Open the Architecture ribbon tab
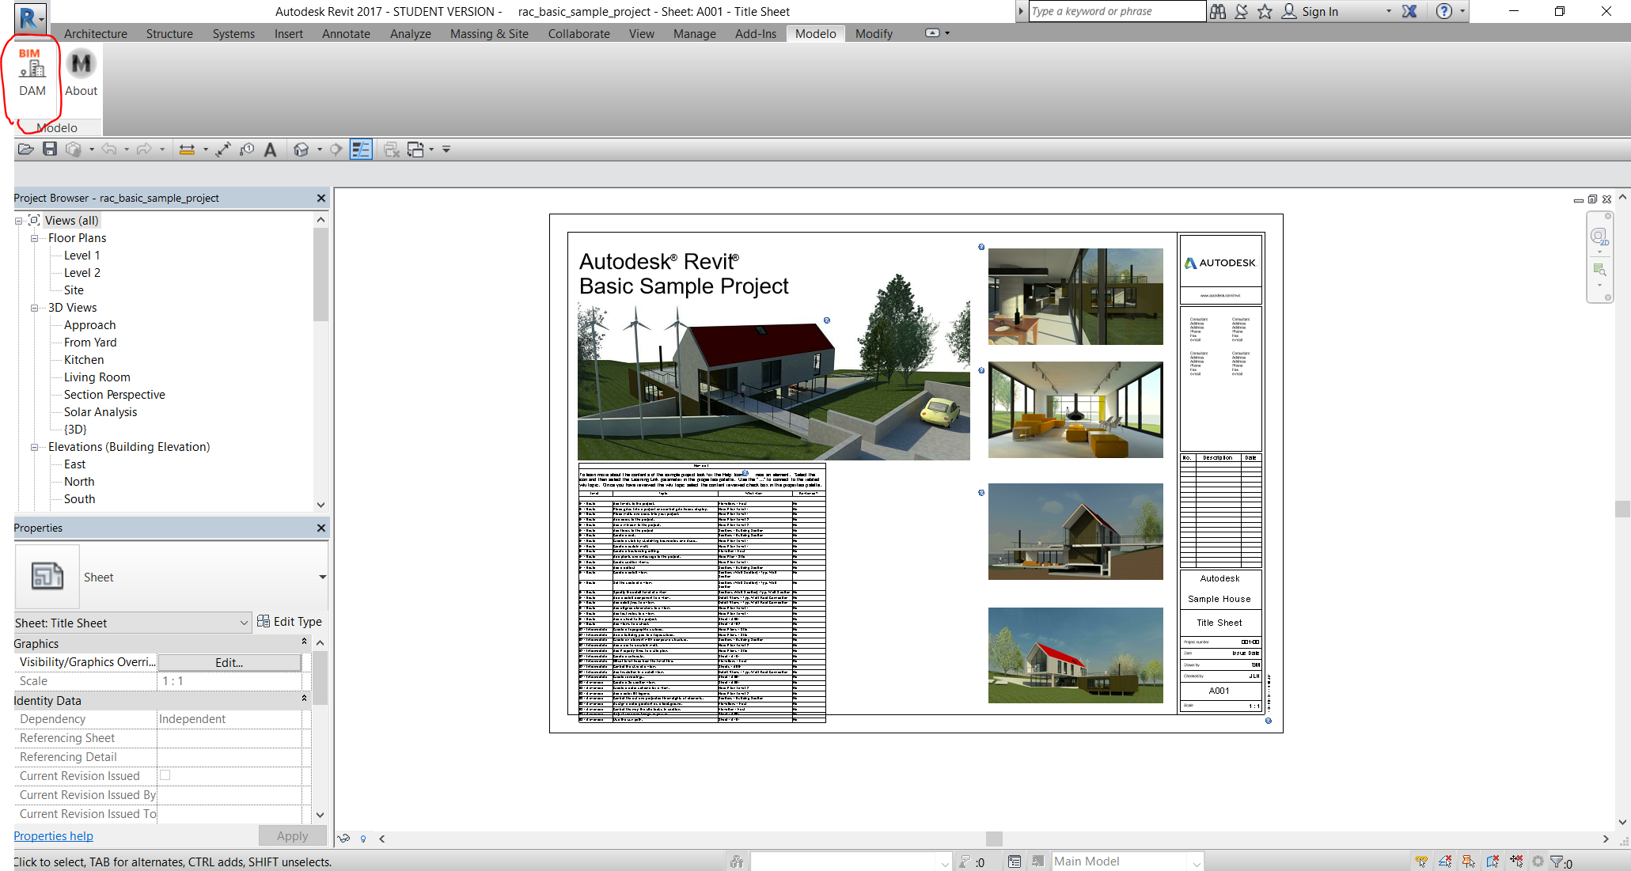Image resolution: width=1631 pixels, height=871 pixels. [96, 33]
